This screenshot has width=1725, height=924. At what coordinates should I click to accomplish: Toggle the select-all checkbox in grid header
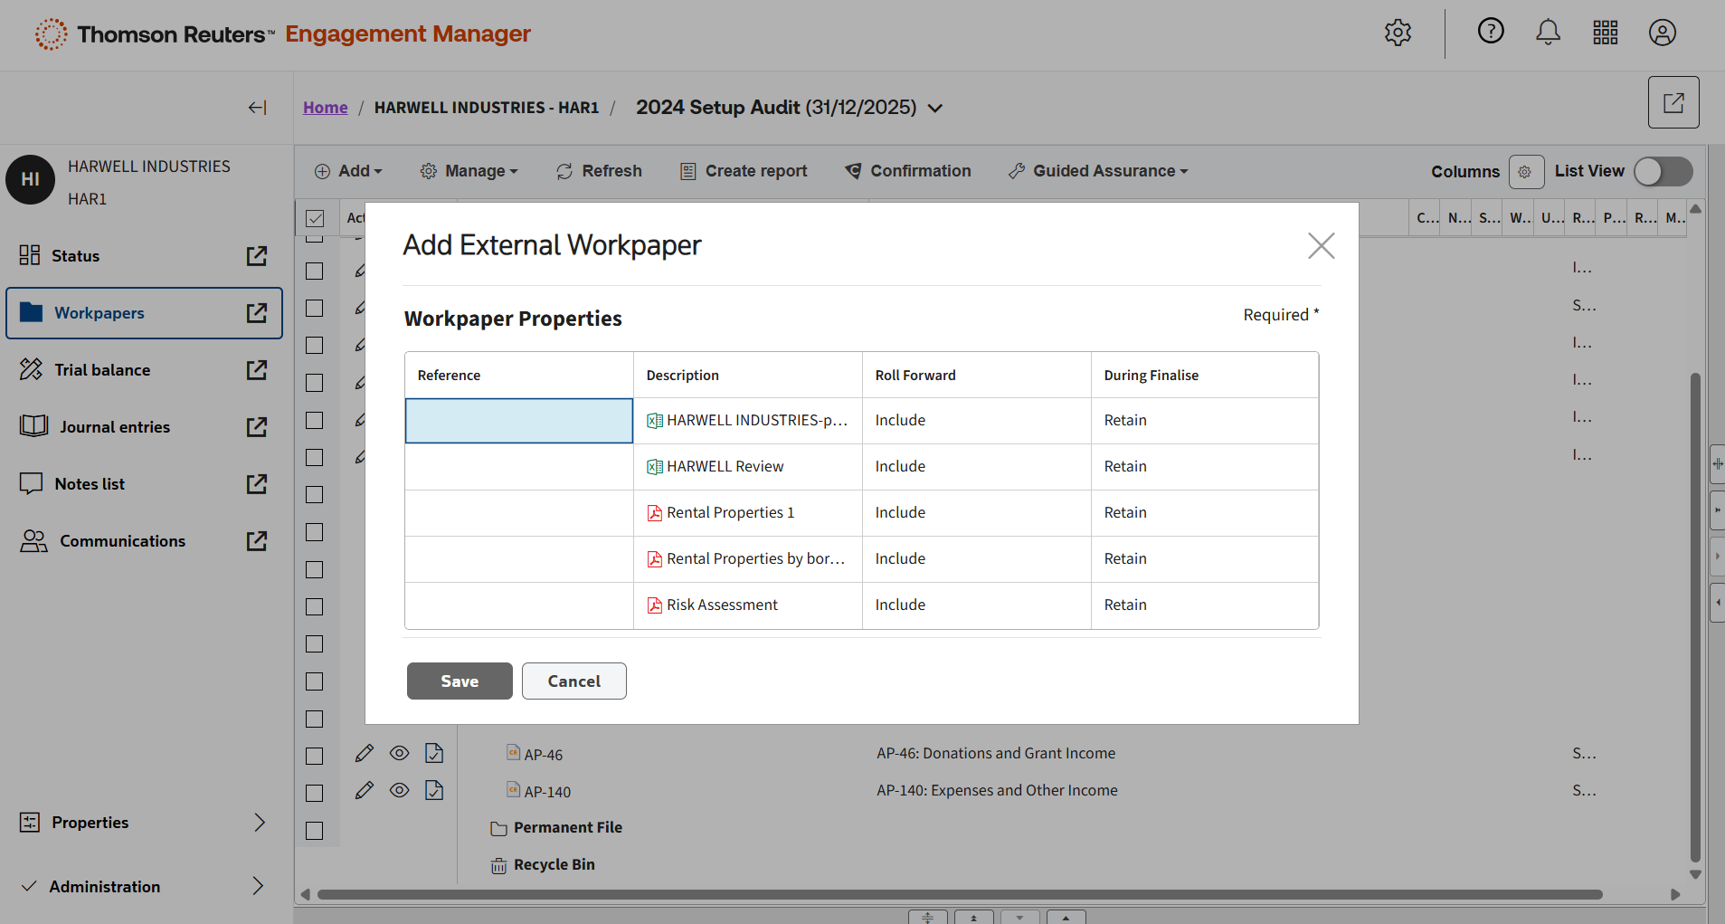(x=315, y=218)
